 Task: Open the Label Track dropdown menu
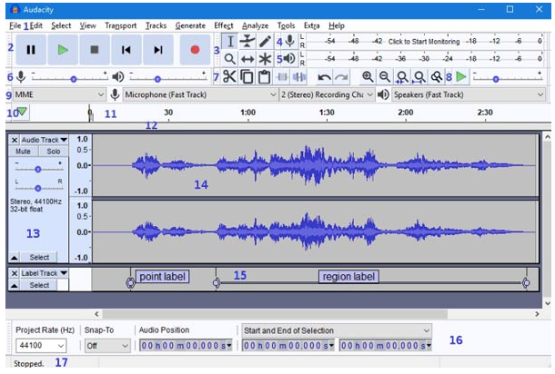tap(44, 273)
